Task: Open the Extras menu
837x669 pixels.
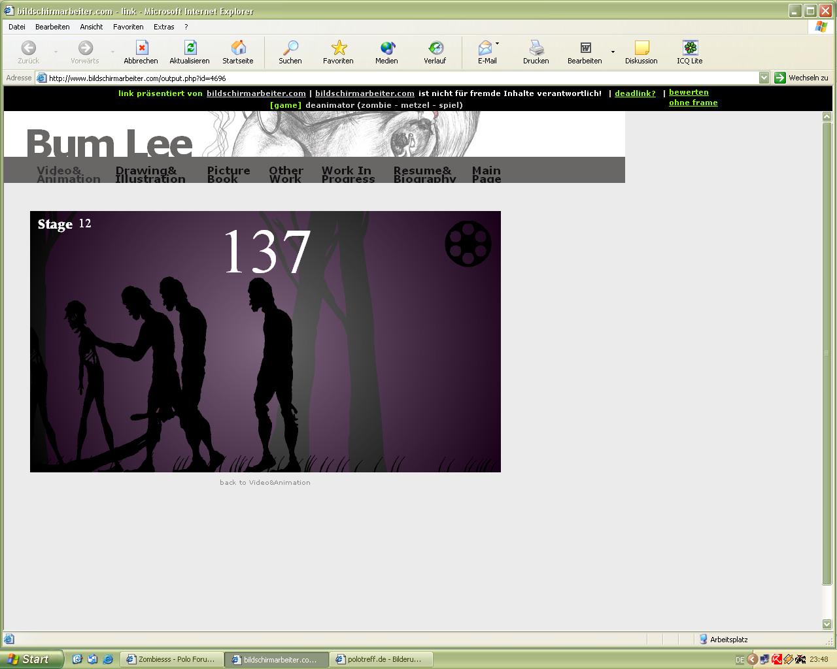Action: click(x=163, y=27)
